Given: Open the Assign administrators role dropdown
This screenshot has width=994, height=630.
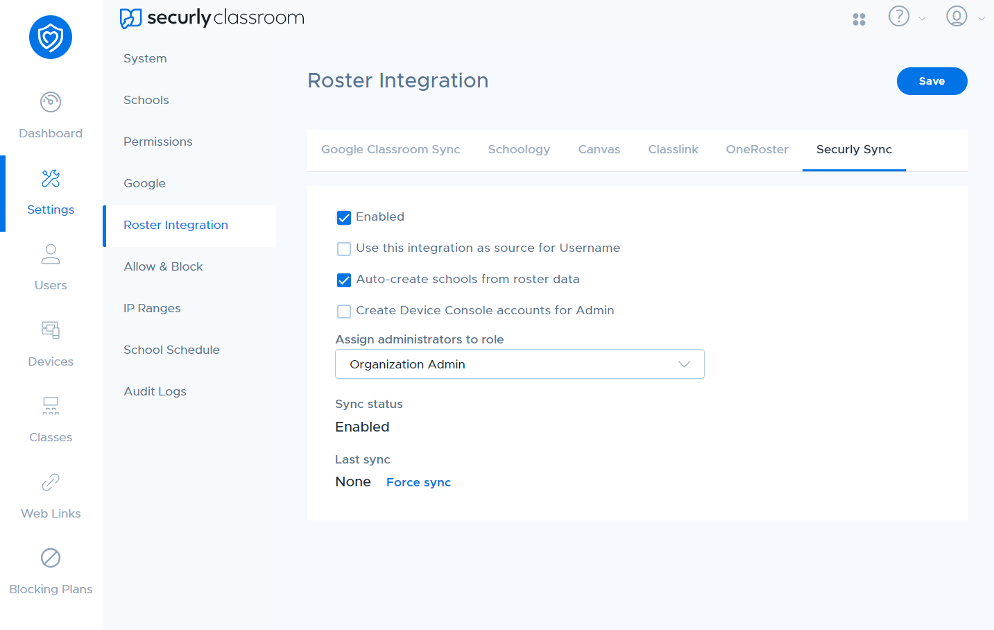Looking at the screenshot, I should (520, 364).
